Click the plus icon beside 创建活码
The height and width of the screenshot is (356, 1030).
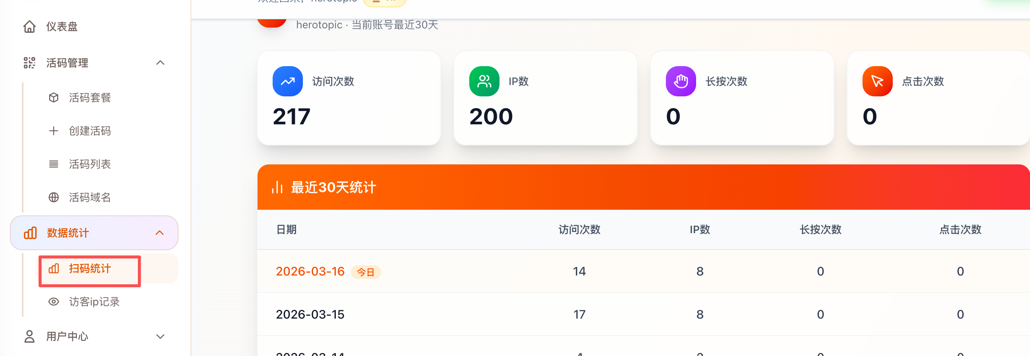54,131
